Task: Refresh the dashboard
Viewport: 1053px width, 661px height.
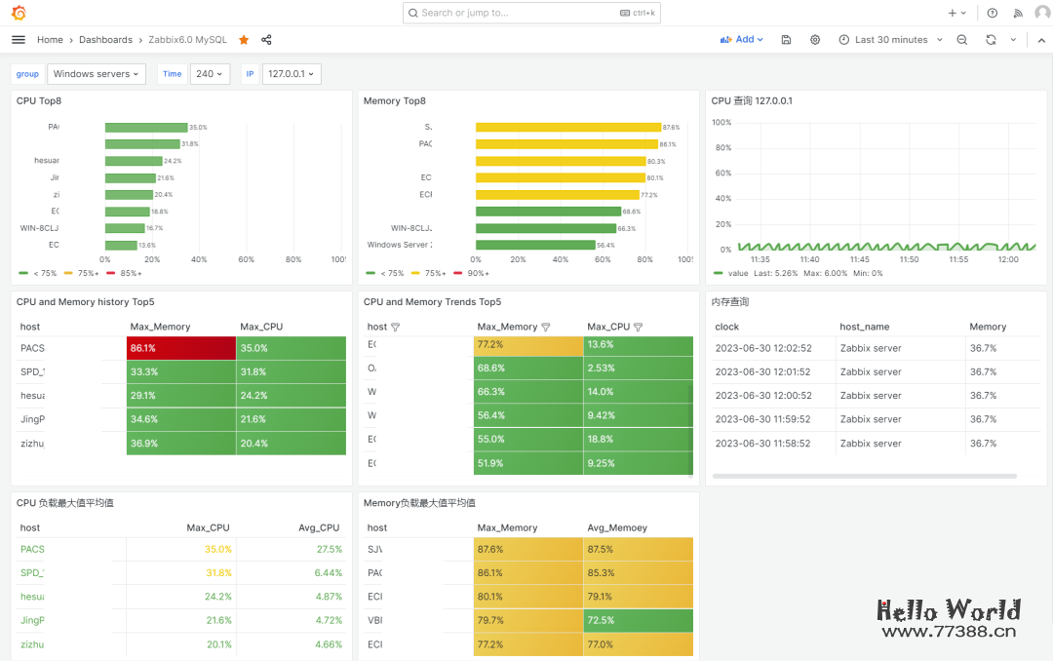Action: point(991,40)
